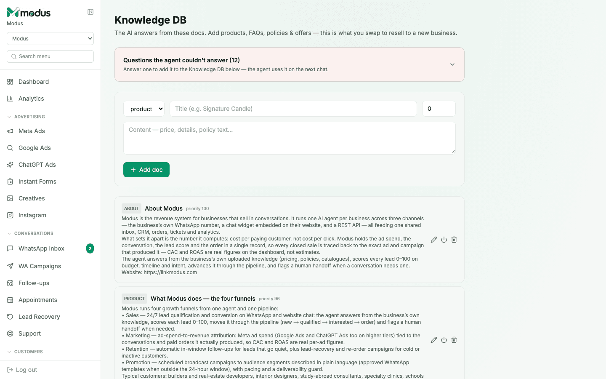Click the website link text linkmodus.com
This screenshot has height=379, width=606.
pos(170,272)
